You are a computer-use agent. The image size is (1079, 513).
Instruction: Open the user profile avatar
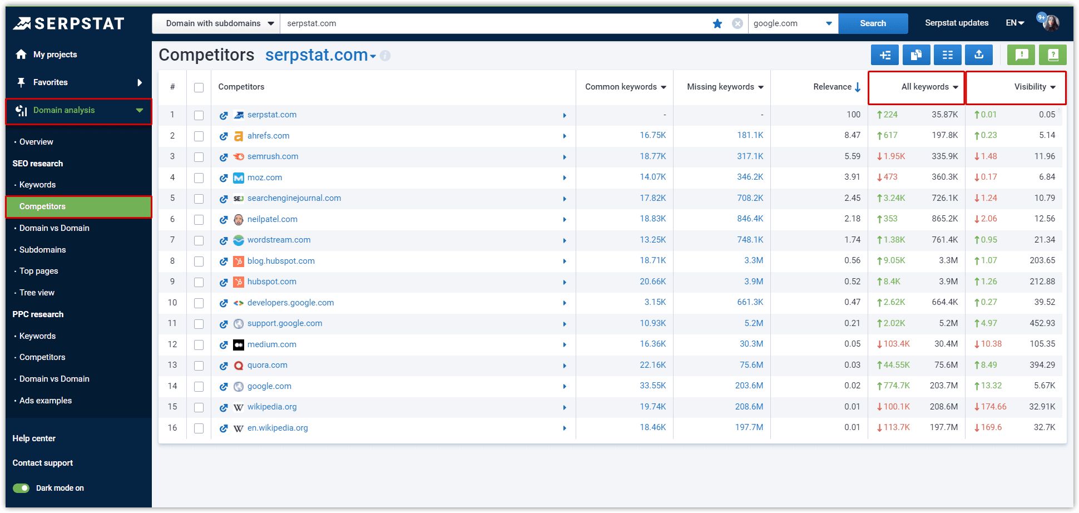coord(1050,23)
